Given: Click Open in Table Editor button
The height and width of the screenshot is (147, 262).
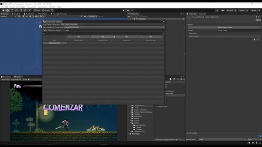Looking at the screenshot, I should [x=224, y=27].
